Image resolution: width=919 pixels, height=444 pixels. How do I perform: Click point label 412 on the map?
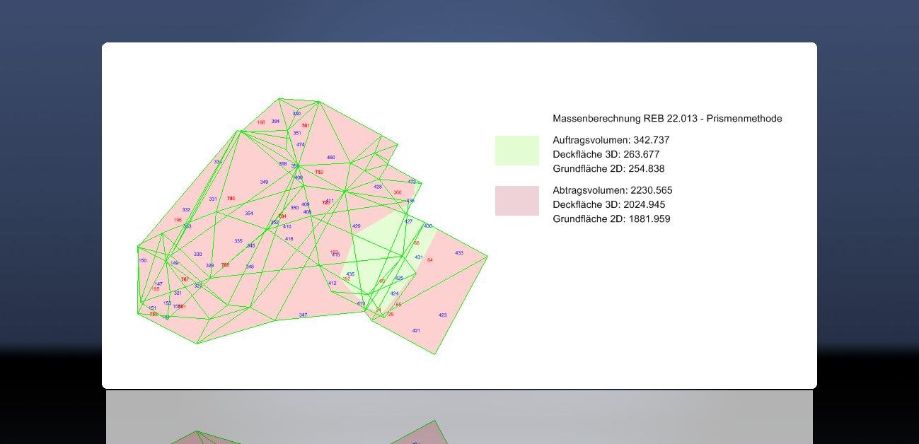coord(333,284)
